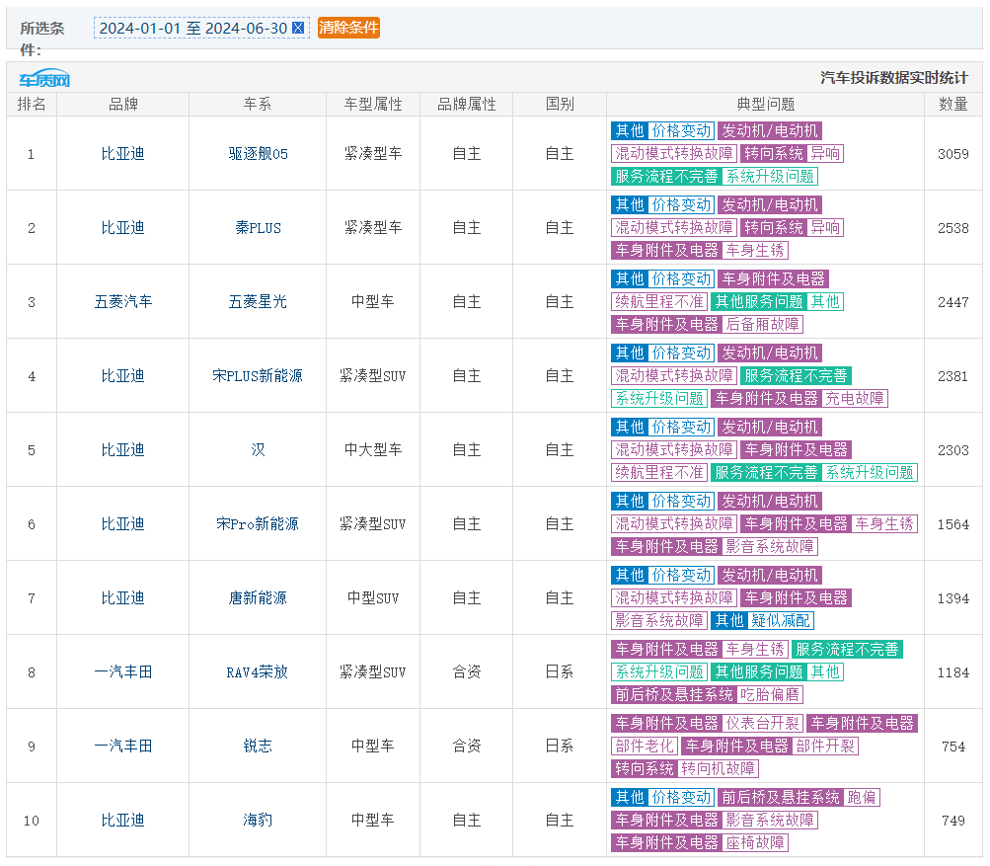The image size is (990, 866).
Task: Remove the 2024-01-01 date filter via X icon
Action: pyautogui.click(x=298, y=28)
